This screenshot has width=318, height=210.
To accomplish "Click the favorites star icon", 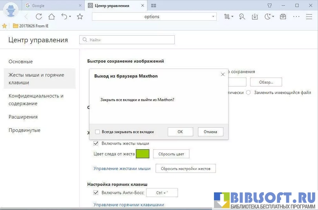I will (80, 16).
